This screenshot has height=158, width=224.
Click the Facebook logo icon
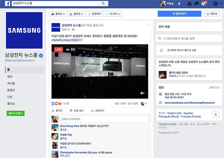click(8, 3)
